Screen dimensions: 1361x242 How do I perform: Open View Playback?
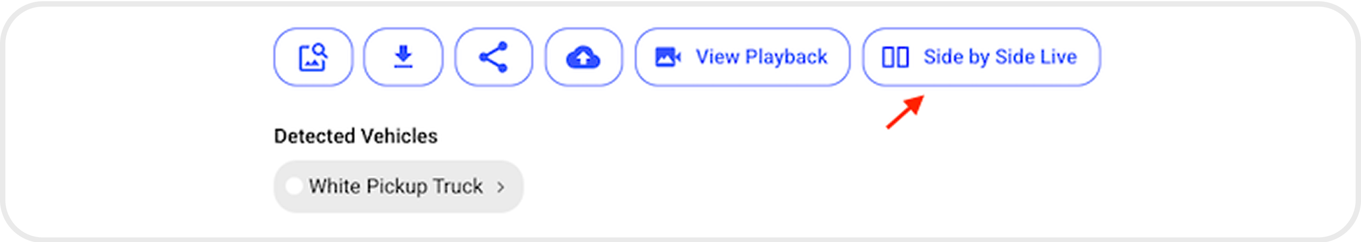pyautogui.click(x=742, y=57)
